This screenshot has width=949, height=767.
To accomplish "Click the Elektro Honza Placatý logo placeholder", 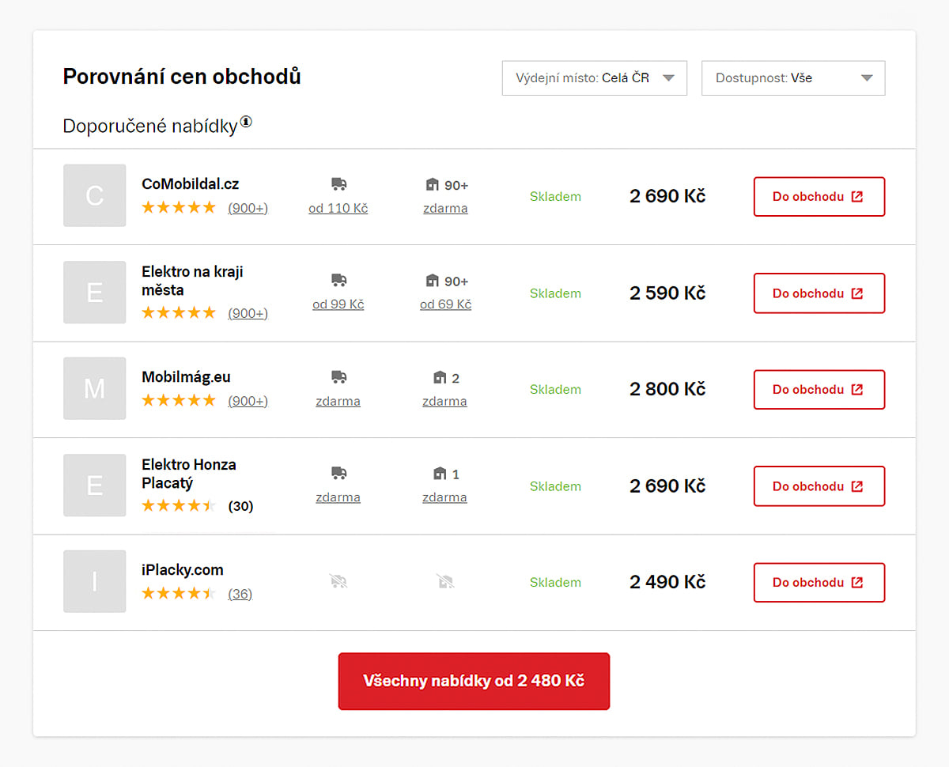I will point(95,486).
